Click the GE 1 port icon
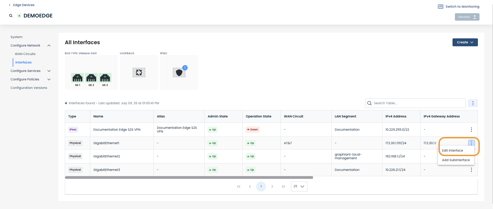493x209 pixels. [78, 78]
